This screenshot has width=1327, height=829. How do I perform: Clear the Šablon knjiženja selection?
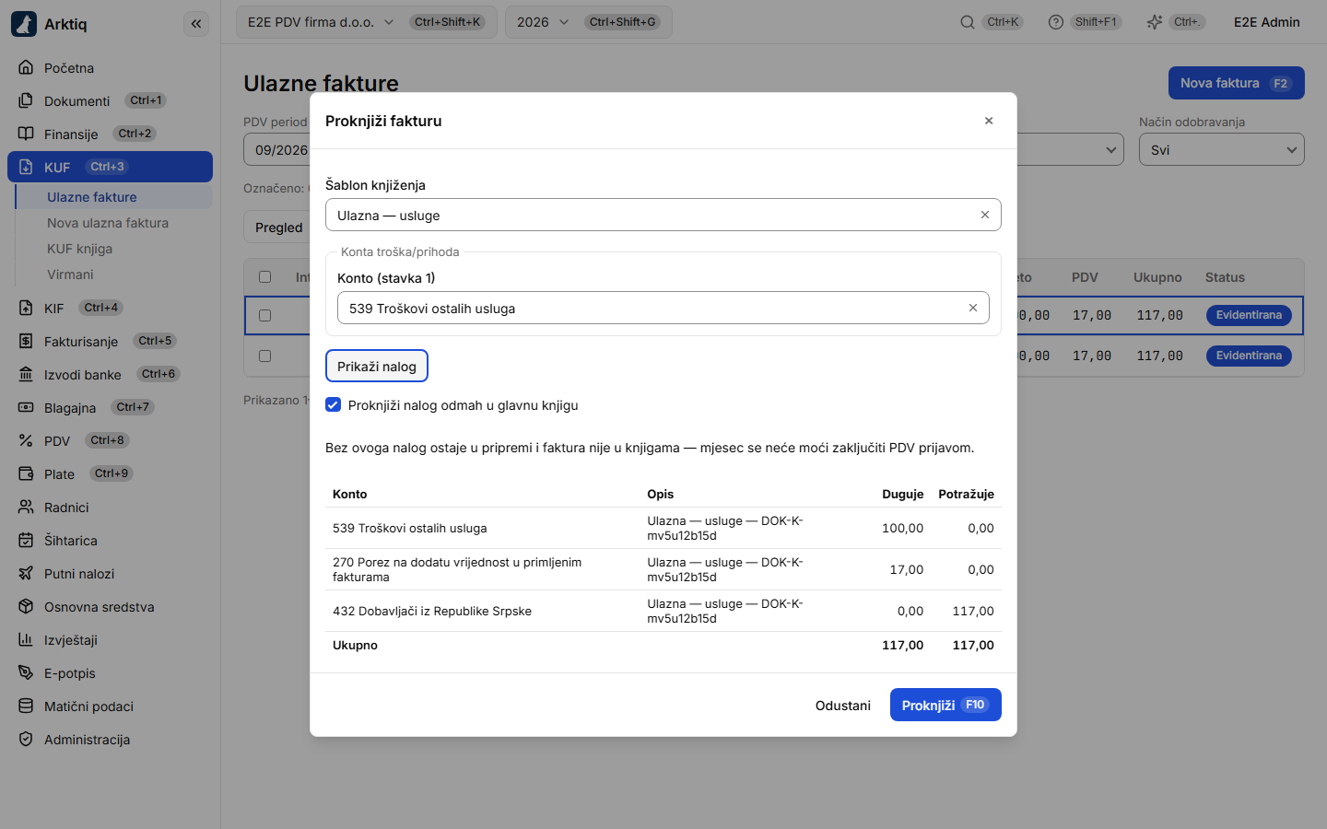coord(985,215)
